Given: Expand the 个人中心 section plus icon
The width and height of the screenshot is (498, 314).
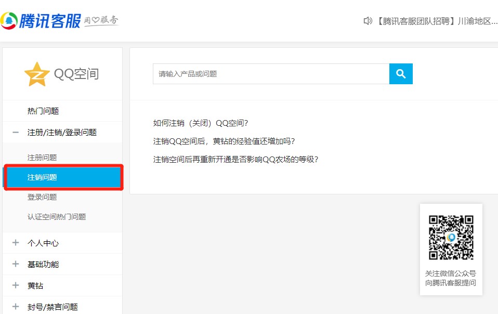Looking at the screenshot, I should (16, 243).
